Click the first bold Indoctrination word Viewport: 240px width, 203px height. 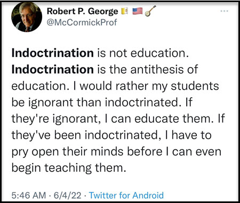[53, 53]
